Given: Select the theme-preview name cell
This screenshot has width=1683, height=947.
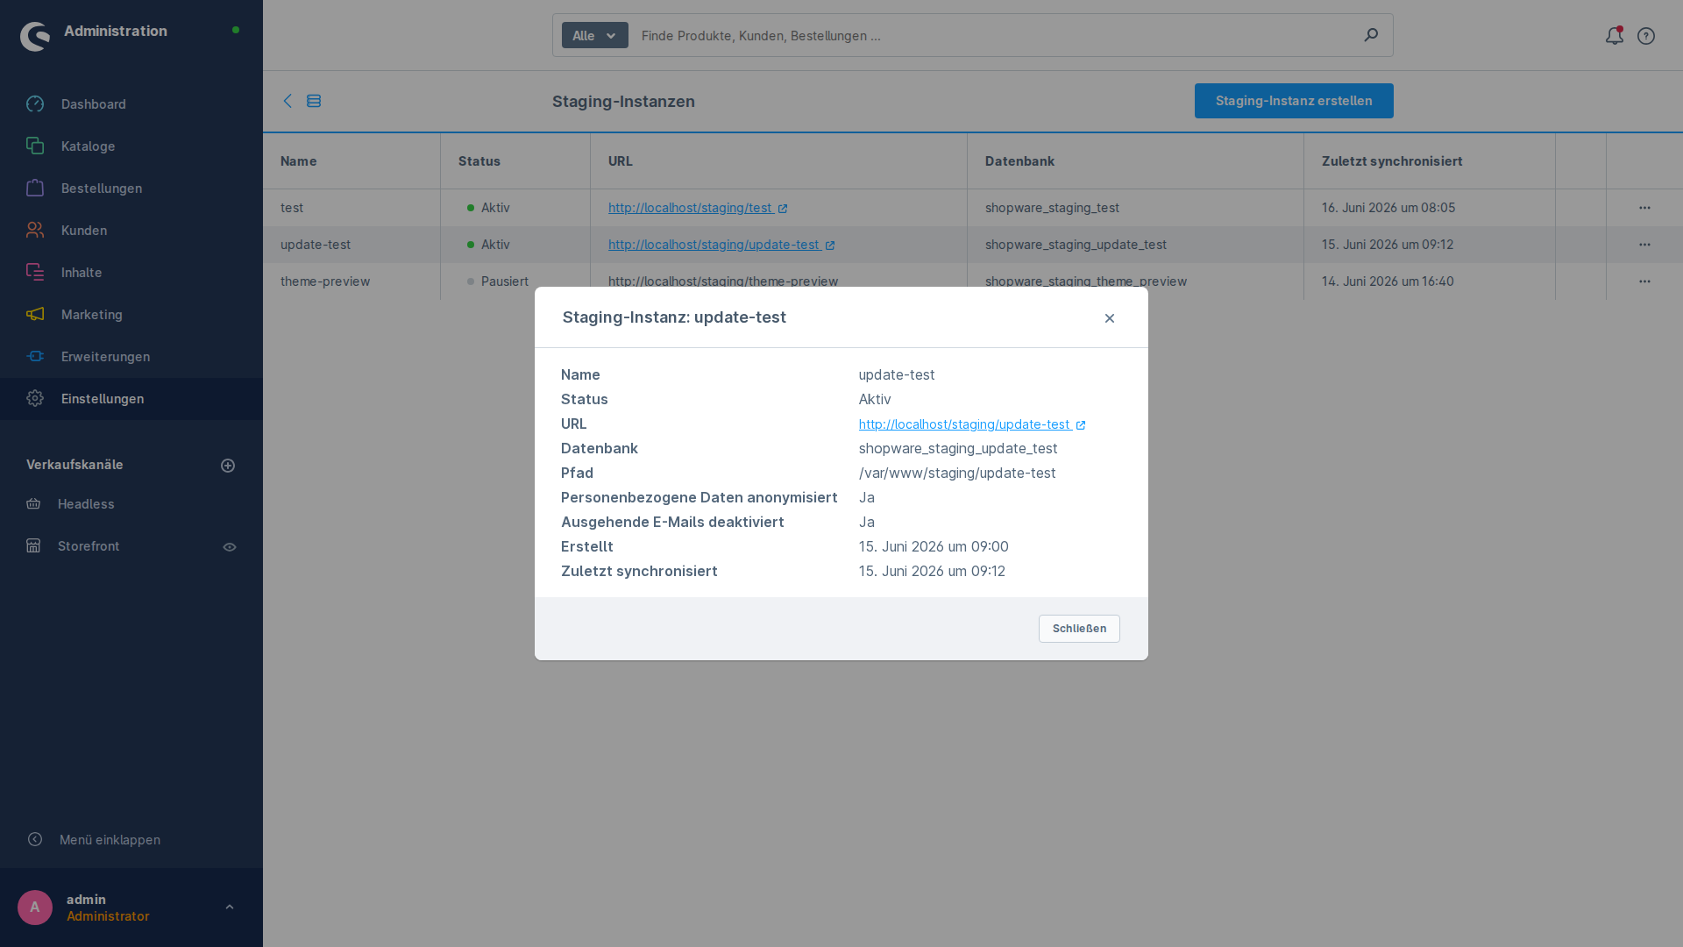Looking at the screenshot, I should 352,281.
